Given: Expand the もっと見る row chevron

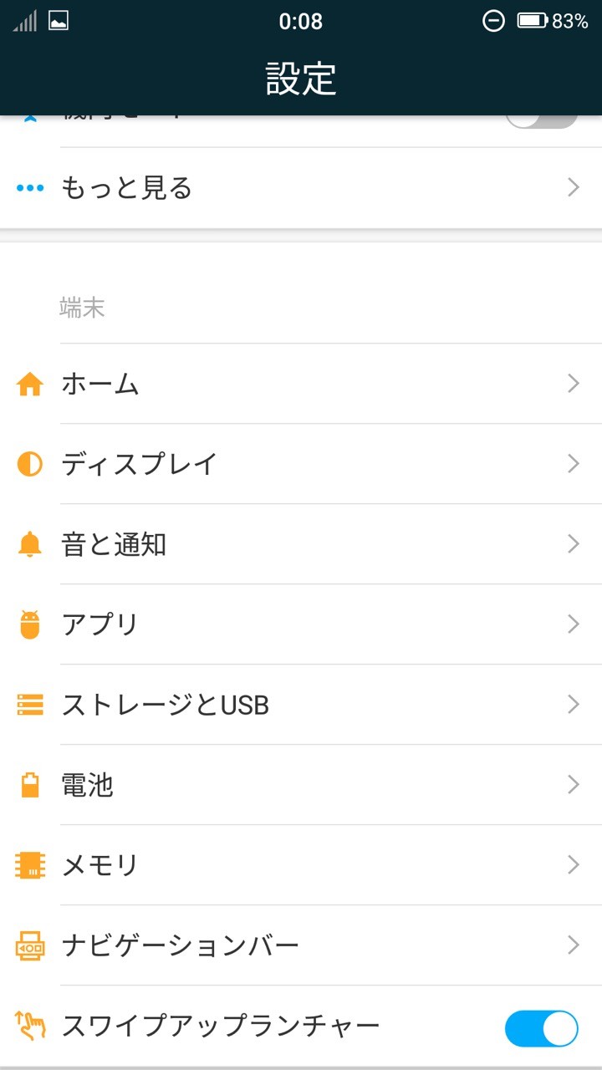Looking at the screenshot, I should click(574, 188).
